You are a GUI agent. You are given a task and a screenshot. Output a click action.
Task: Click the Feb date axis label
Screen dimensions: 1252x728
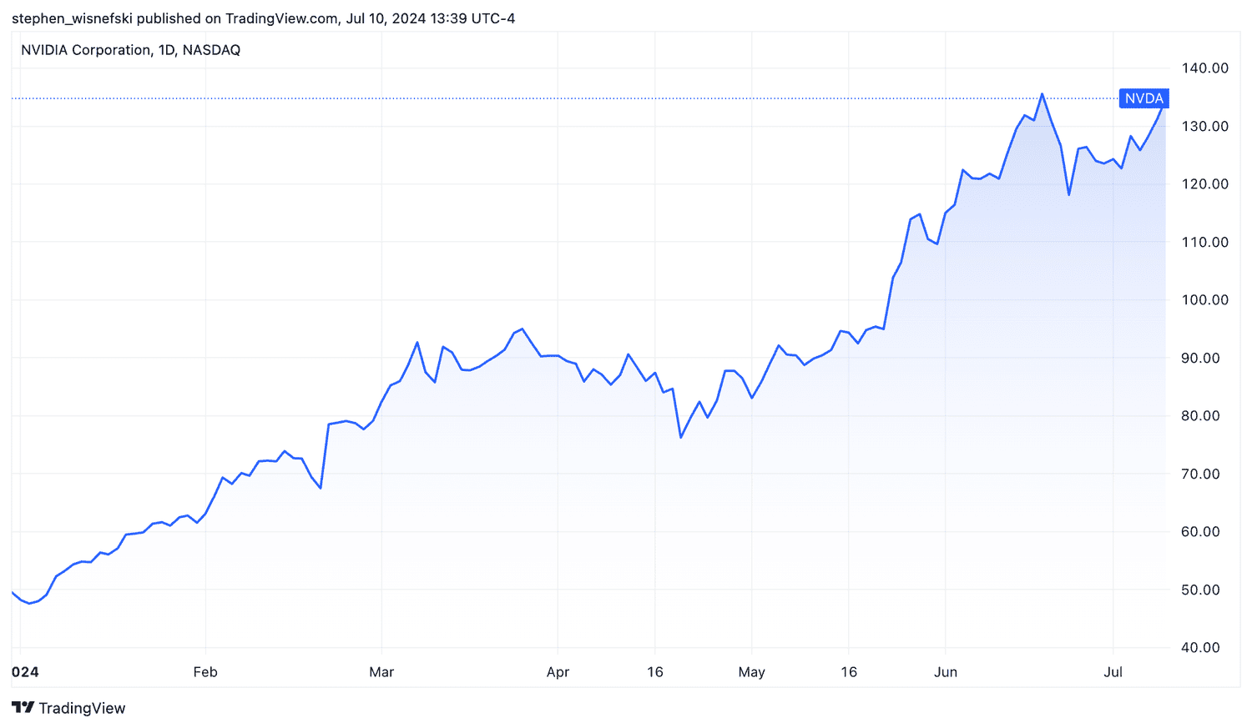coord(205,672)
